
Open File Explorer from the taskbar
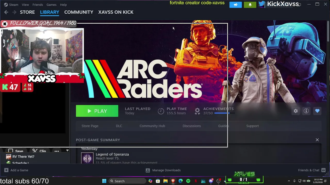(165, 181)
